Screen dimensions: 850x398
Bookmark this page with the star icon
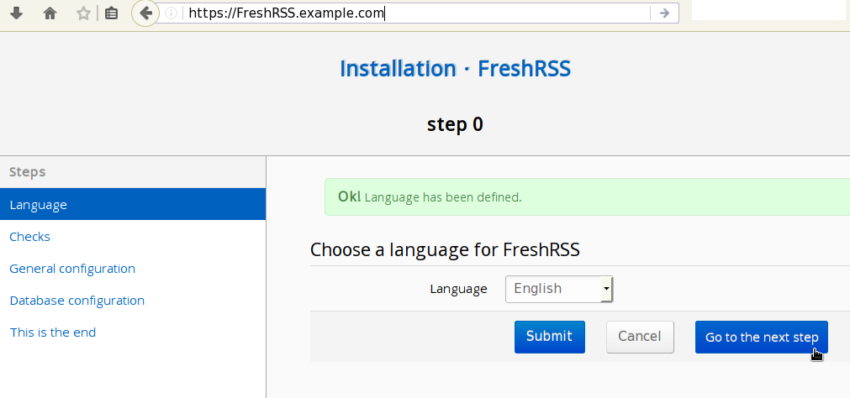click(82, 13)
